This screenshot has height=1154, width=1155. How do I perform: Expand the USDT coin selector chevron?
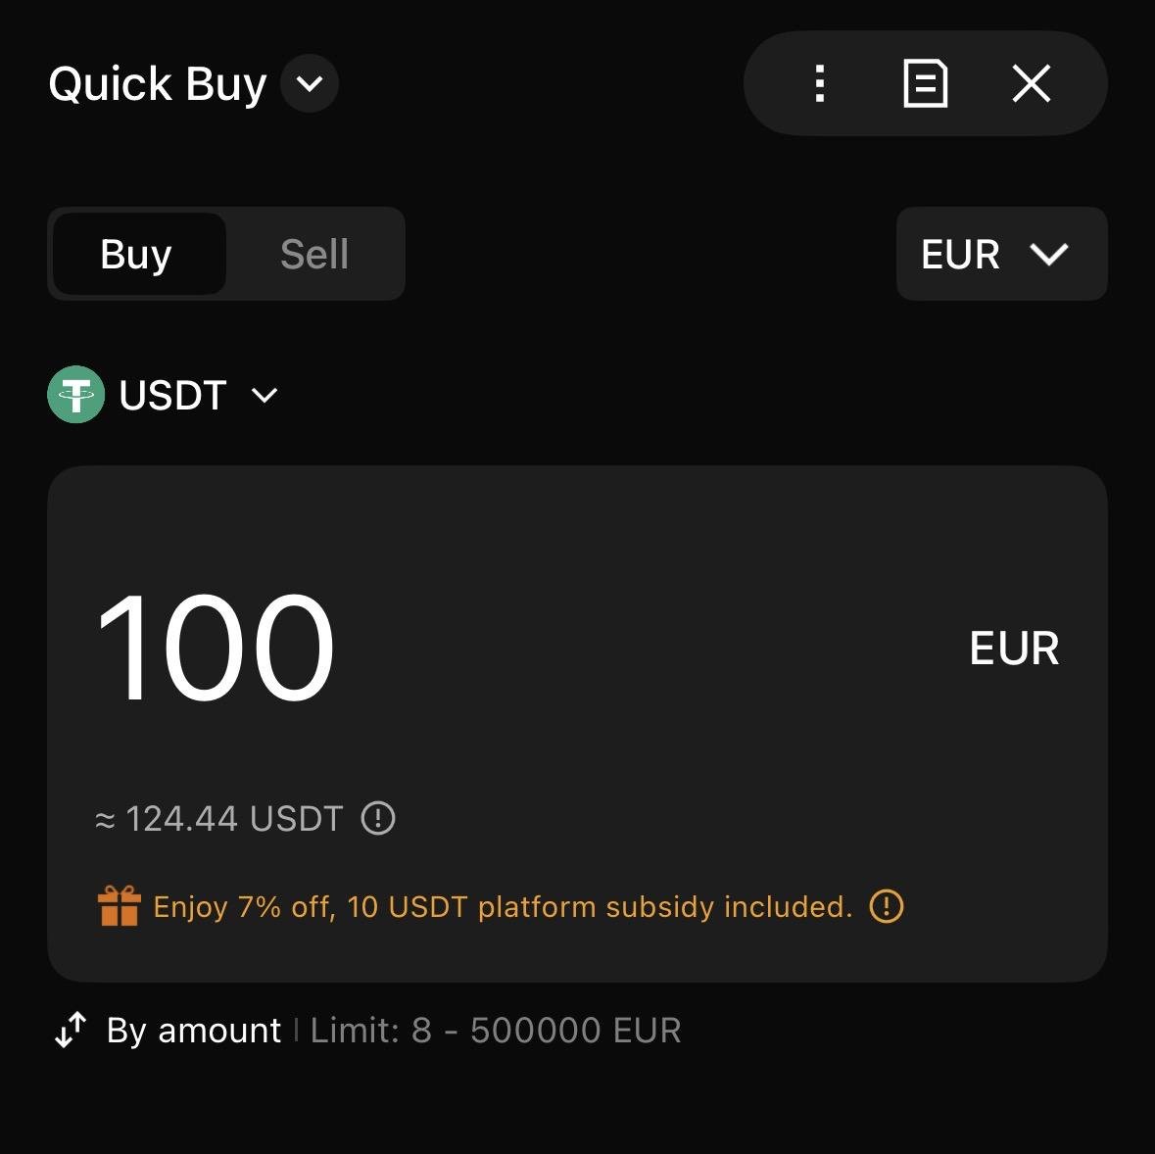[x=265, y=396]
